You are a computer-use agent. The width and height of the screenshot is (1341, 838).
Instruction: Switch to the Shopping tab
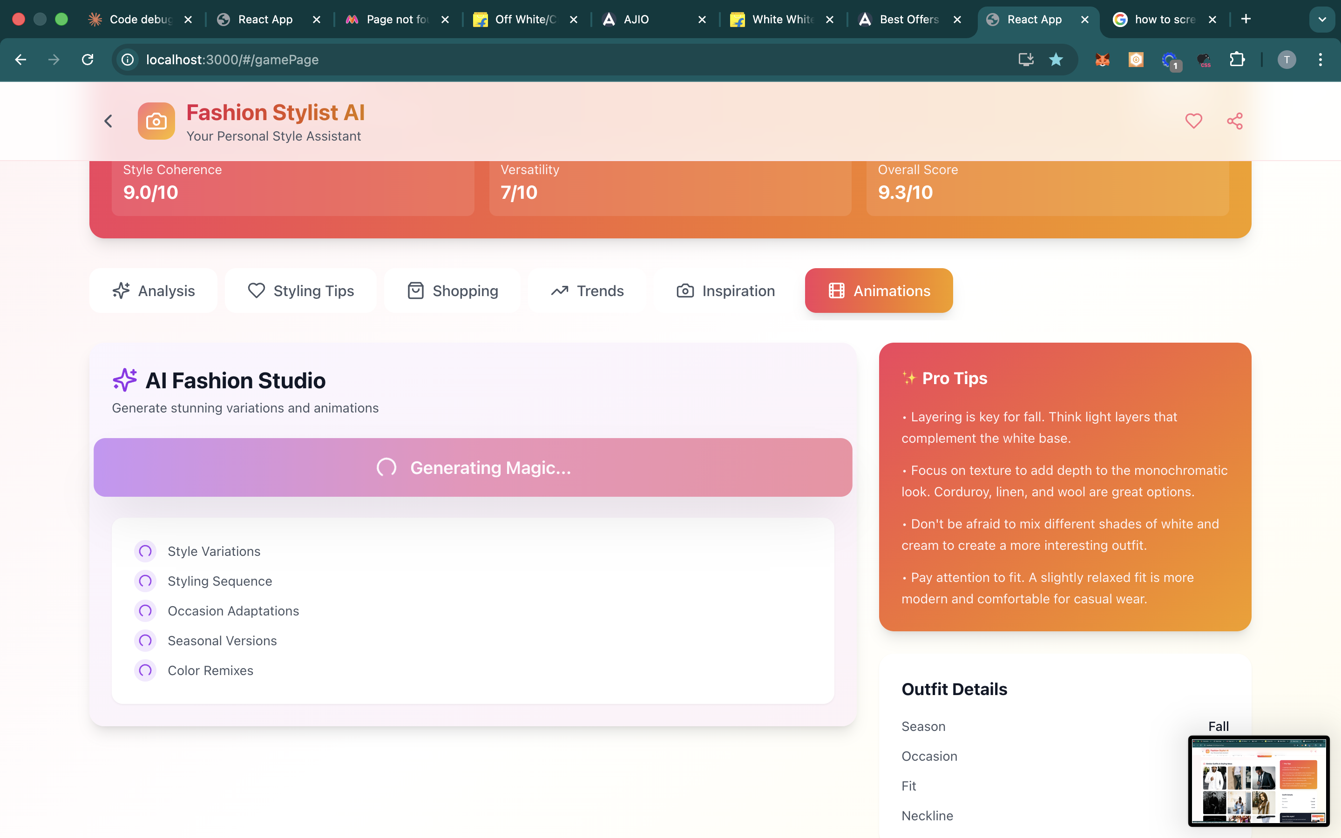tap(453, 291)
